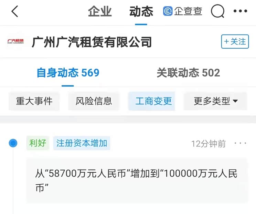Toggle the 工商变更 filter chip

[152, 101]
